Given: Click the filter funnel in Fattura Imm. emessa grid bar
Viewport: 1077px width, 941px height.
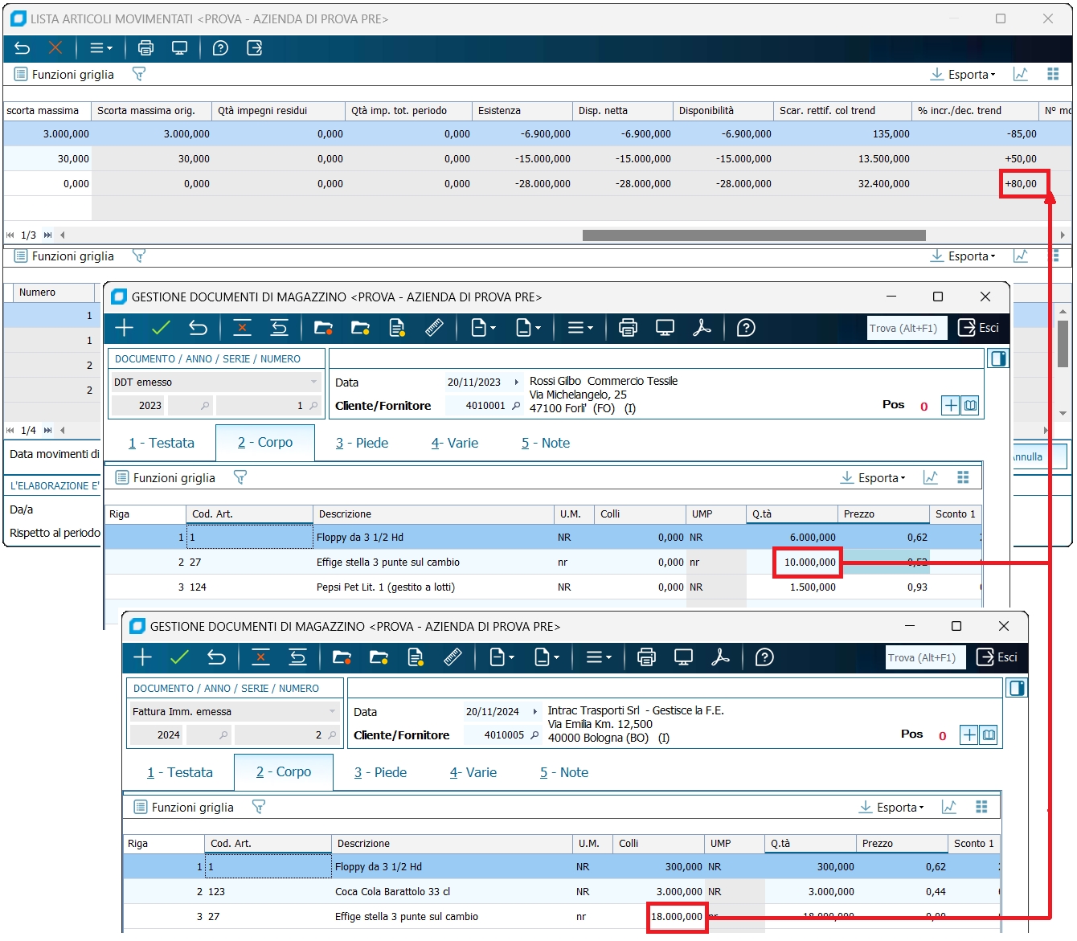Looking at the screenshot, I should (259, 807).
